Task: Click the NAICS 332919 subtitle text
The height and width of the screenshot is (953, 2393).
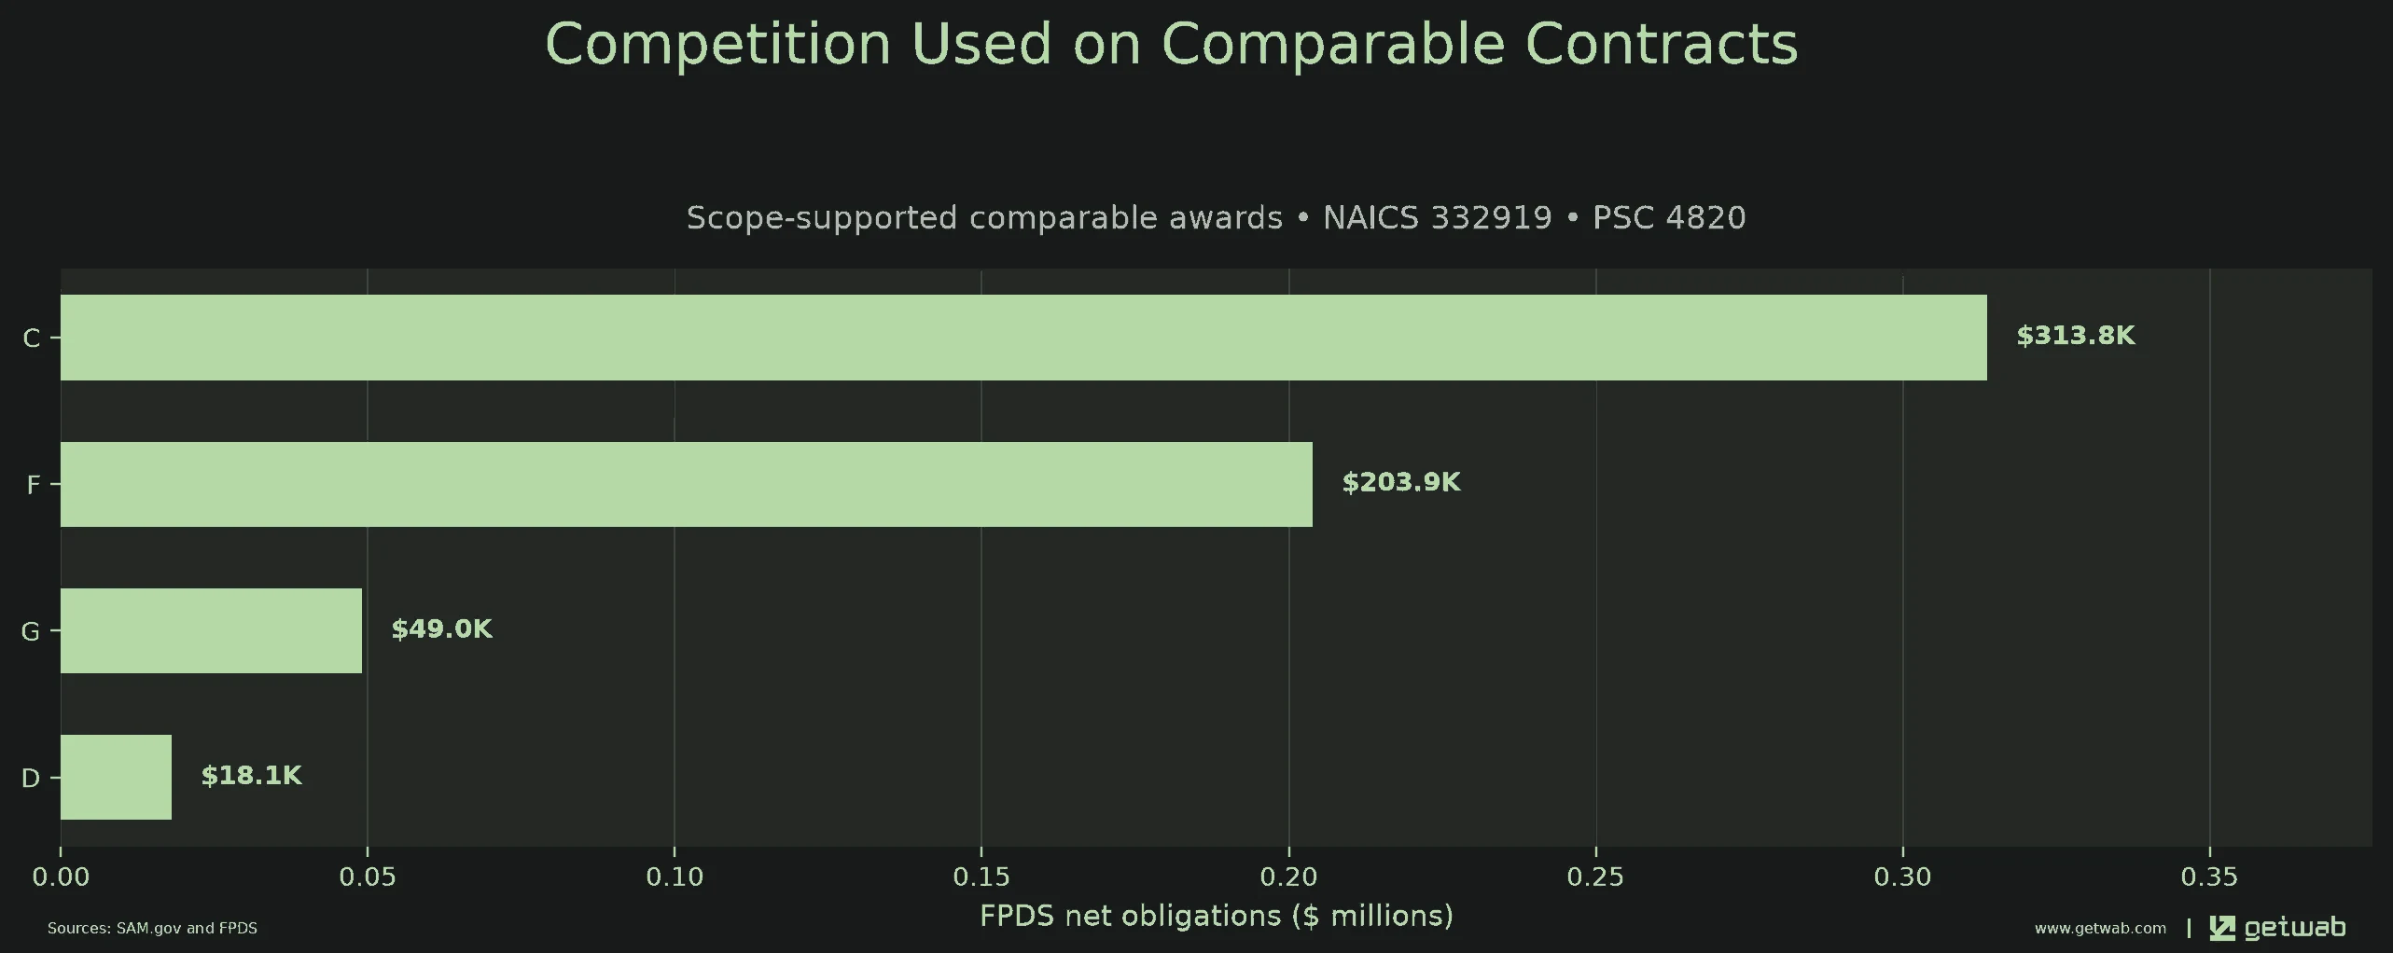Action: [x=1437, y=217]
